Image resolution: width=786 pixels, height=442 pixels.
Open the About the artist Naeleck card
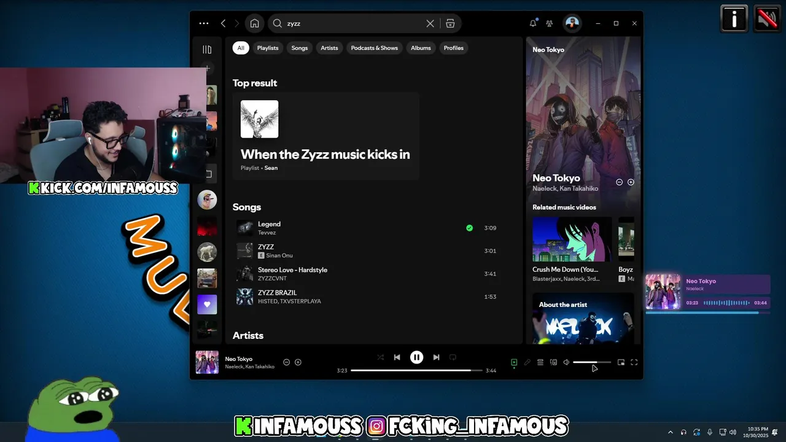(583, 318)
